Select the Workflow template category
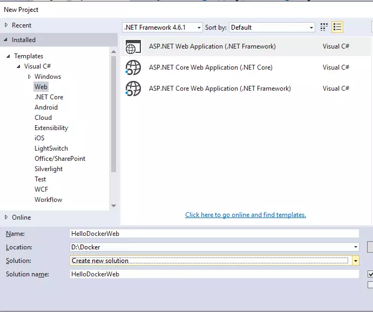This screenshot has width=373, height=312. (48, 200)
